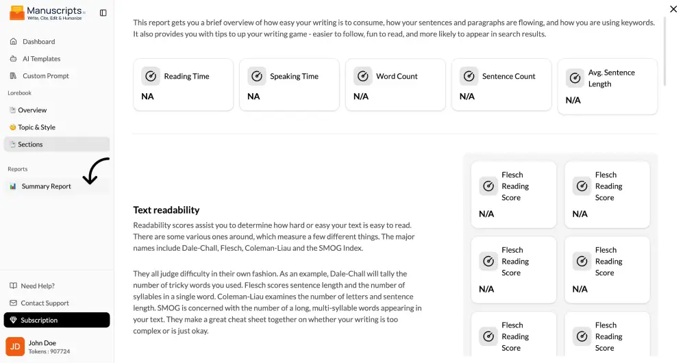Select the Sections item
The height and width of the screenshot is (363, 685).
point(57,144)
